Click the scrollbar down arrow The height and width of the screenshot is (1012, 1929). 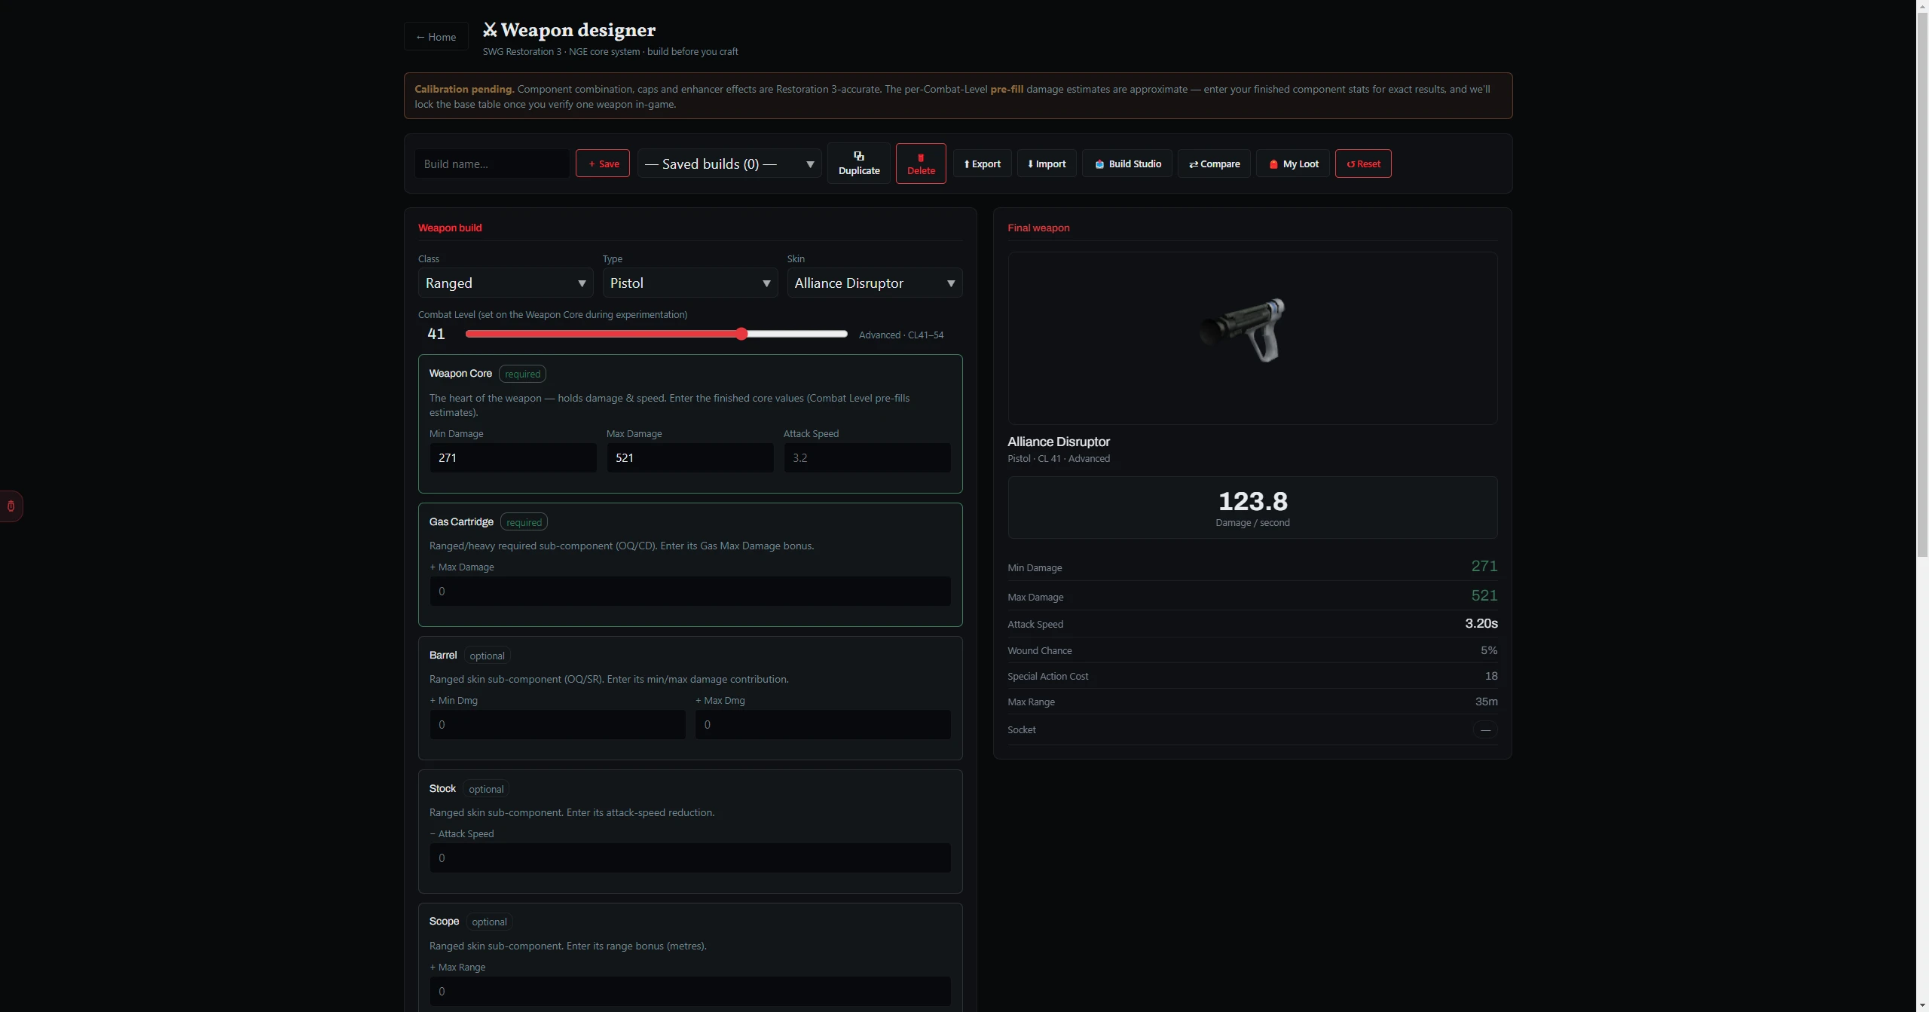(1922, 1005)
